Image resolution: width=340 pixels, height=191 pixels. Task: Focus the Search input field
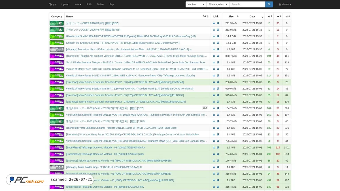point(247,5)
